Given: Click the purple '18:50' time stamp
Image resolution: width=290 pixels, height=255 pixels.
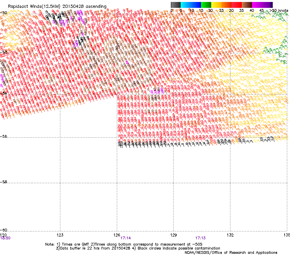Looking at the screenshot, I should (5, 238).
